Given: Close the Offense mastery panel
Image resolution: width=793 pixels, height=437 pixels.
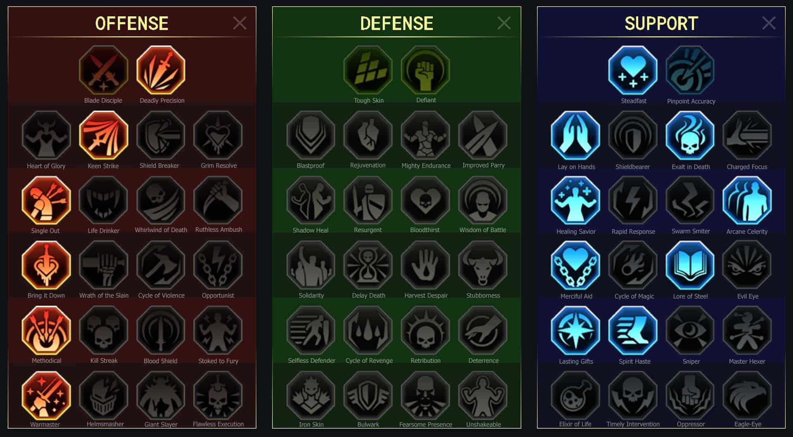Looking at the screenshot, I should click(240, 23).
